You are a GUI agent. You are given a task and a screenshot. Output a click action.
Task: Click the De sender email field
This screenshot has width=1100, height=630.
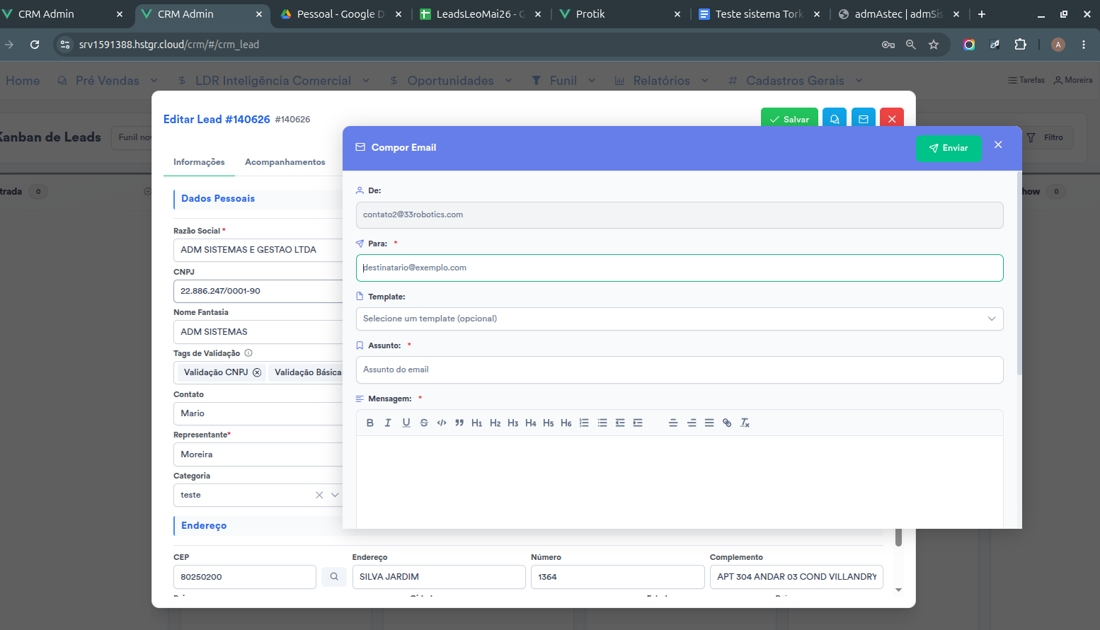680,214
